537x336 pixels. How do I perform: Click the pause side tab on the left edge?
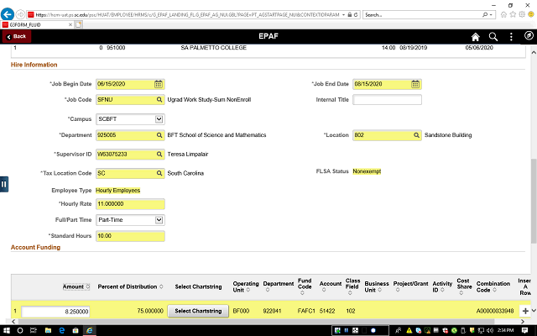[3, 184]
